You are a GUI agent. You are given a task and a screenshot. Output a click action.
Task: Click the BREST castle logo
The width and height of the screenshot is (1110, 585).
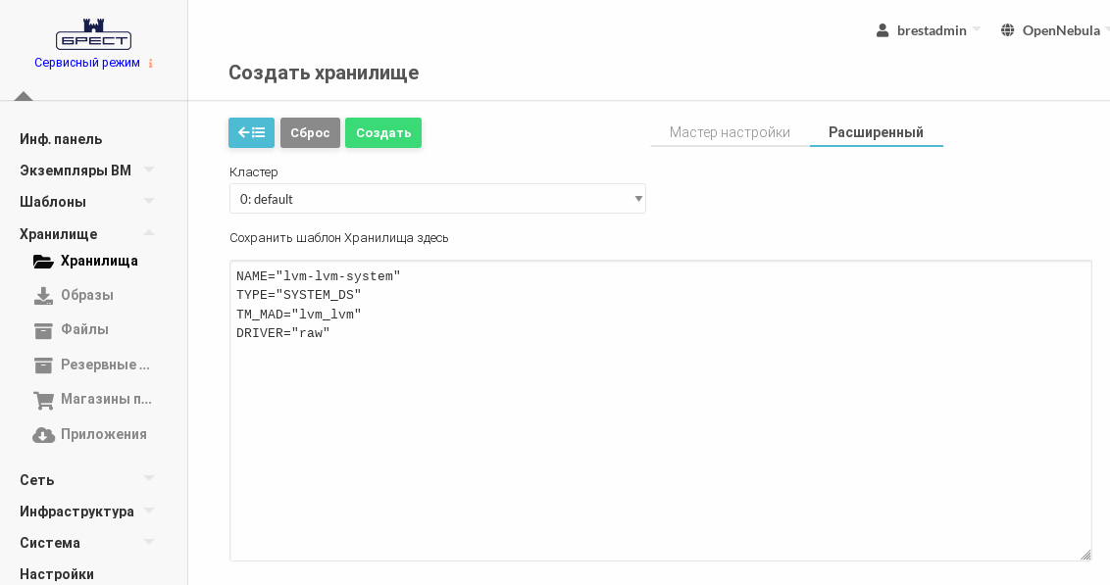(93, 34)
